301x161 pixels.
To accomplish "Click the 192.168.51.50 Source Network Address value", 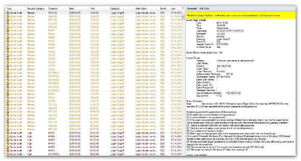I will tap(233, 93).
